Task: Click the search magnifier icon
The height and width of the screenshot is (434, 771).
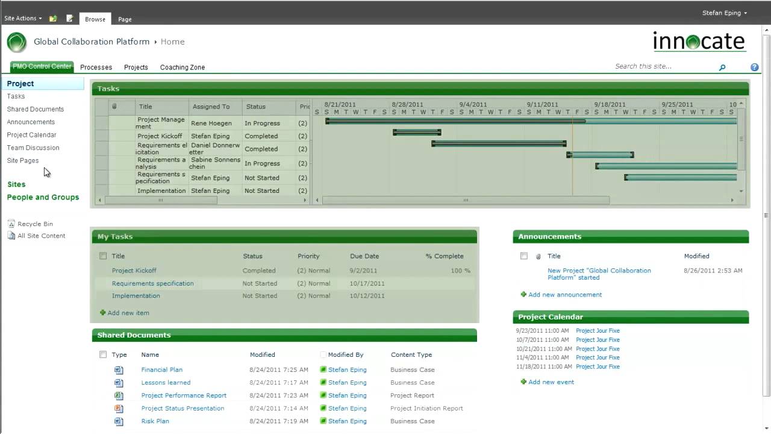Action: pos(722,68)
